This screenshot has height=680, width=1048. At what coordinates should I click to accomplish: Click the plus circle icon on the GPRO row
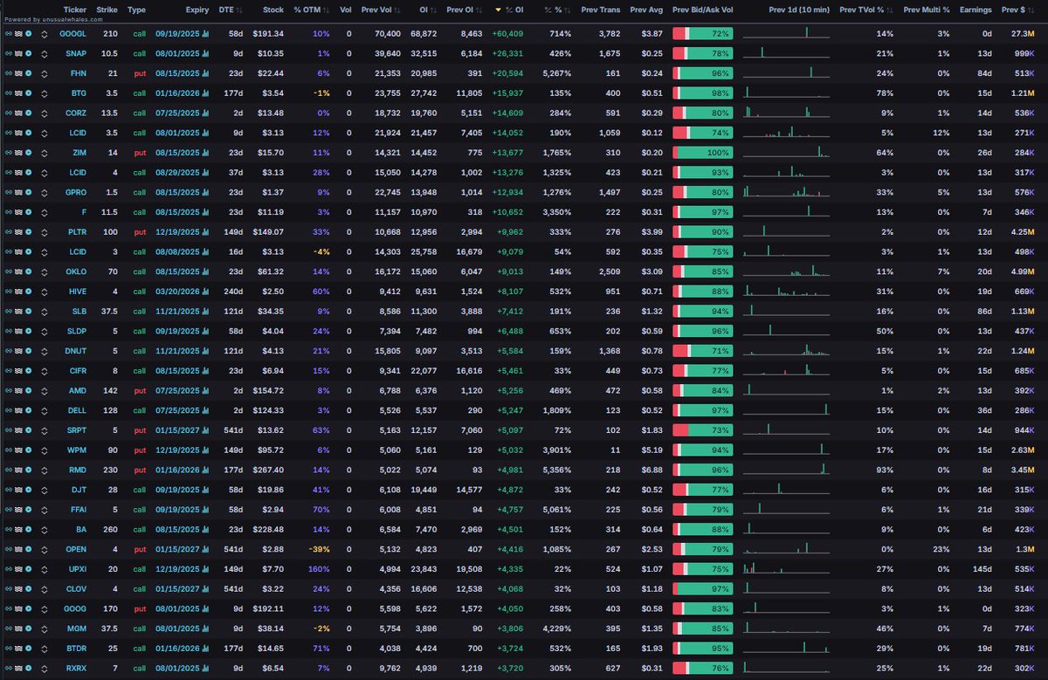[x=29, y=190]
